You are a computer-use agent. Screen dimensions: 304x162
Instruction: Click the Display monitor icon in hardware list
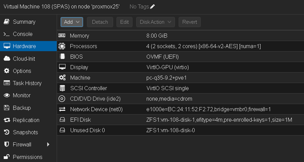tap(62, 67)
